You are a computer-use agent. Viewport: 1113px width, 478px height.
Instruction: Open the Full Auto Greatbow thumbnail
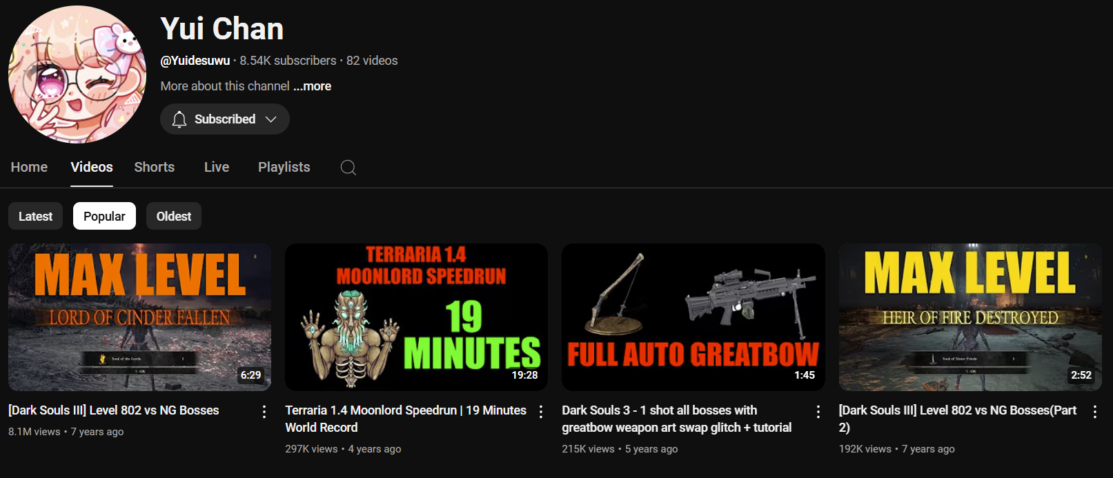click(693, 317)
